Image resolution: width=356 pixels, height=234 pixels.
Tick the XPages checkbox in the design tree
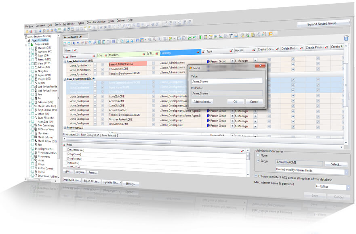[x=33, y=164]
